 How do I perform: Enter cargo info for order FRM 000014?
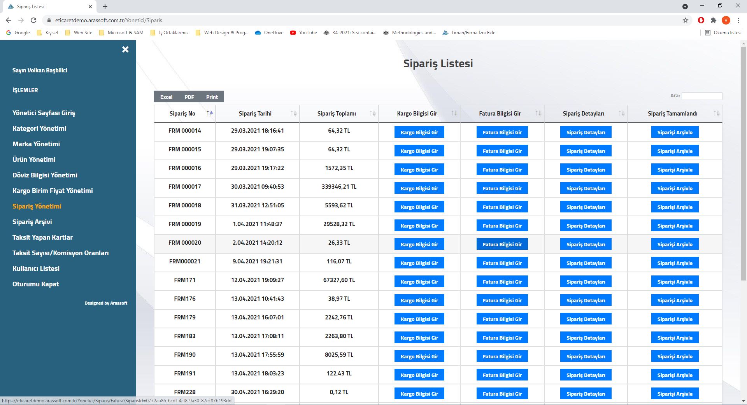[419, 132]
